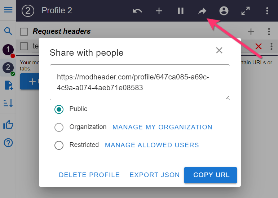
Task: Open Request headers more options menu
Action: coord(269,32)
